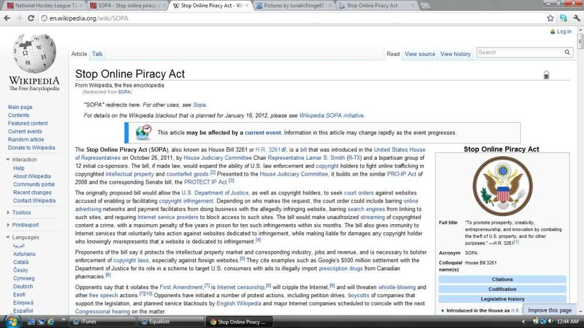
Task: Click the page protection padlock icon
Action: [546, 75]
